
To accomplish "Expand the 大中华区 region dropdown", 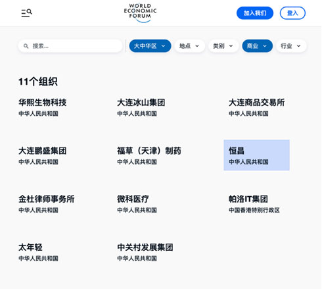I will coord(150,46).
